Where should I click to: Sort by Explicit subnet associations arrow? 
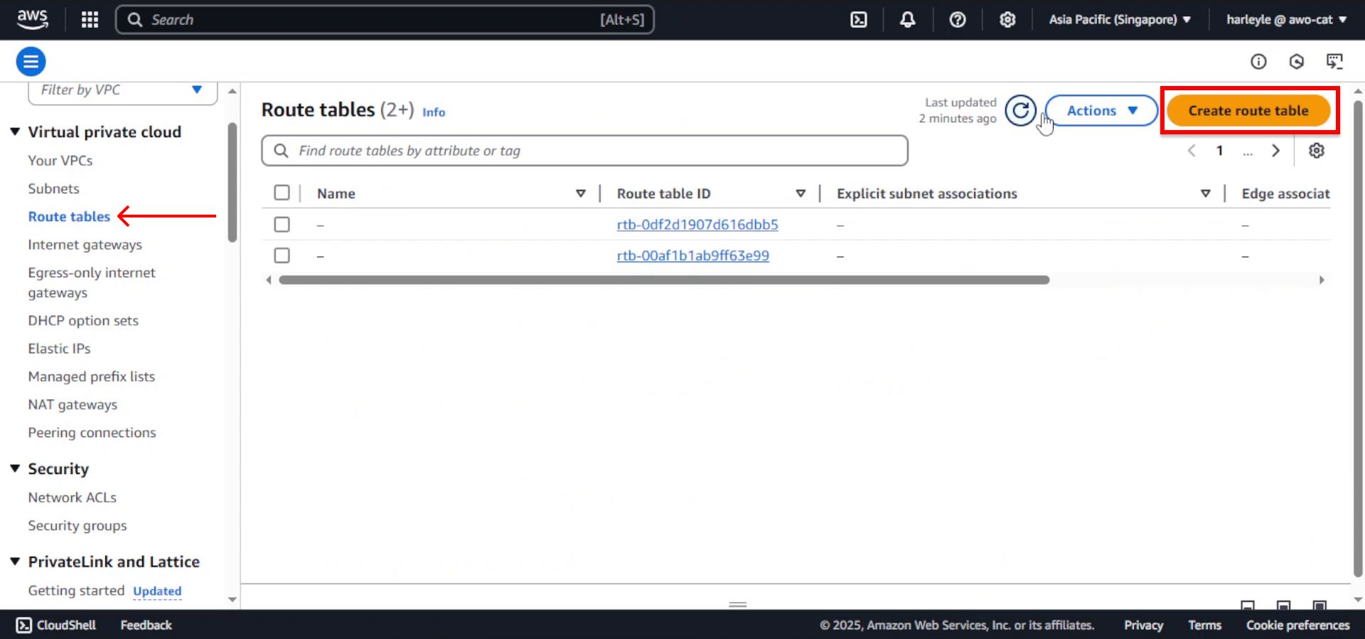1206,193
